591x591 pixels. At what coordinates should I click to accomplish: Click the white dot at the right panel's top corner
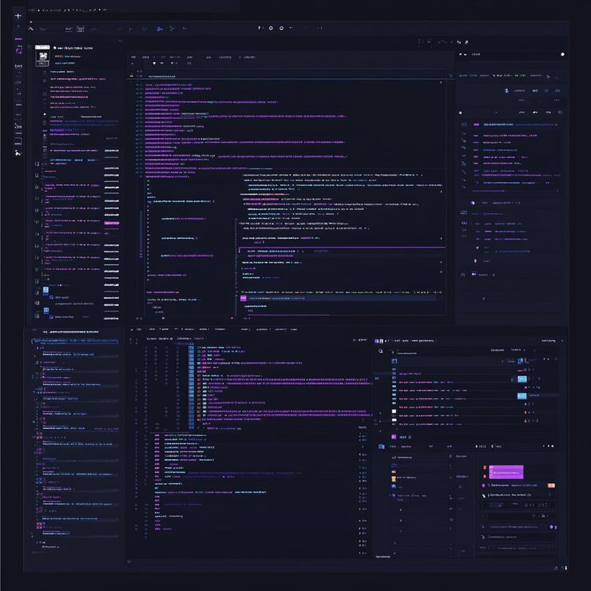(x=562, y=54)
